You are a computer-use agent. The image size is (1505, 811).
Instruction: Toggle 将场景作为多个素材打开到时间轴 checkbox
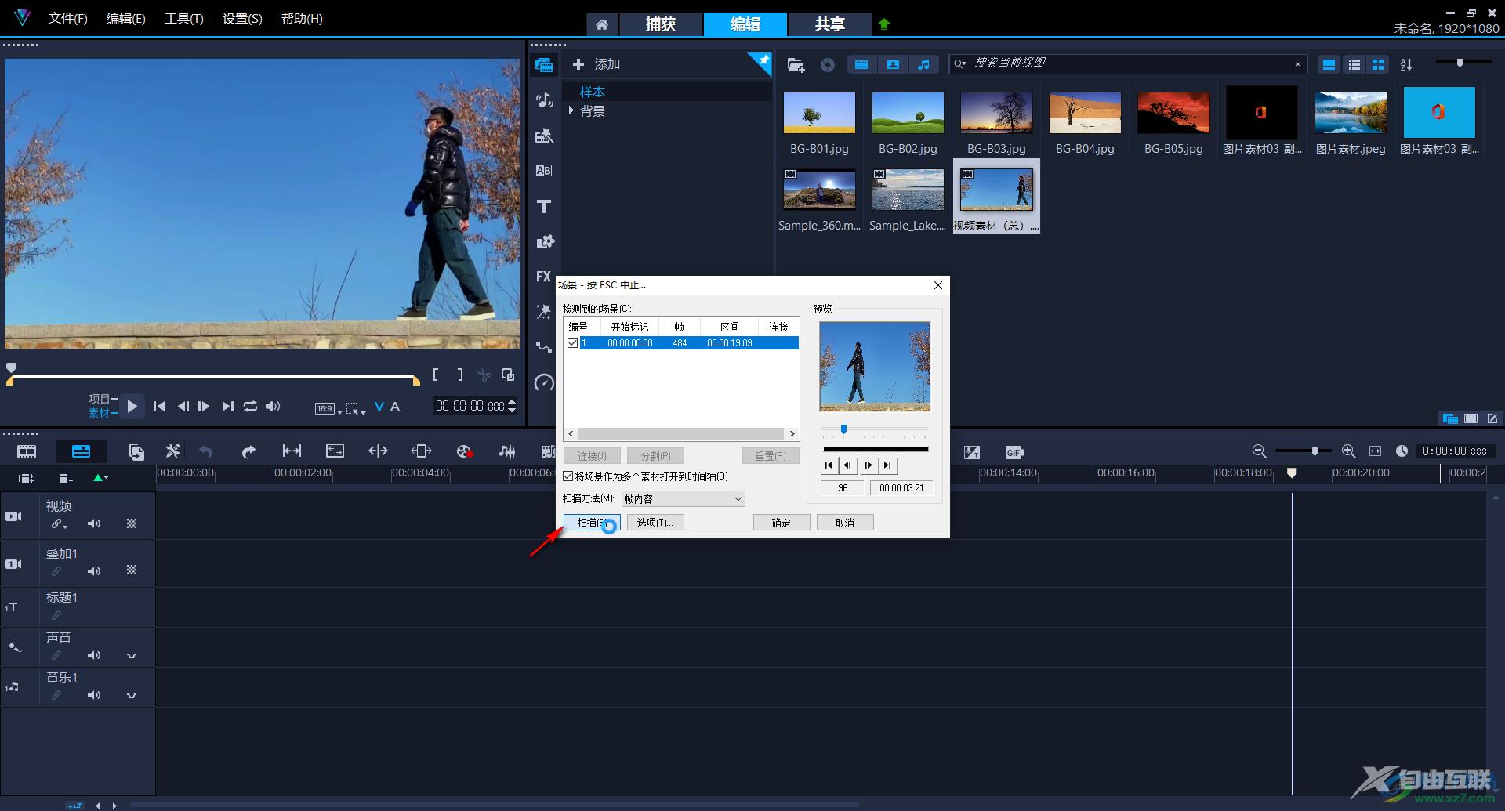(568, 476)
